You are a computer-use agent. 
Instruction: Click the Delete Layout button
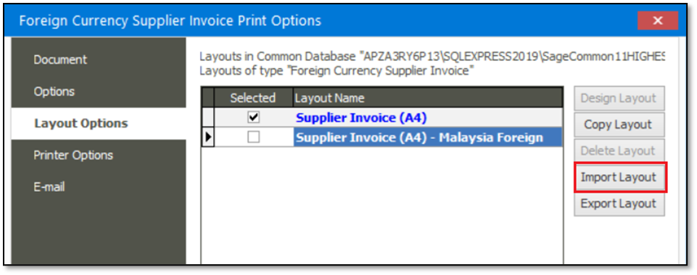pyautogui.click(x=619, y=151)
